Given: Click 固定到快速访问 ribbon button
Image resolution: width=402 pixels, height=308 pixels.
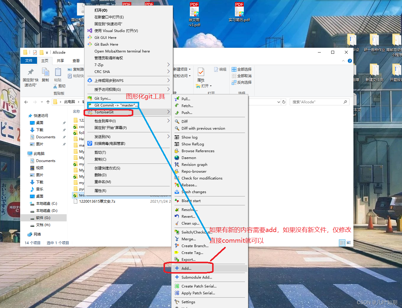Looking at the screenshot, I should 31,78.
